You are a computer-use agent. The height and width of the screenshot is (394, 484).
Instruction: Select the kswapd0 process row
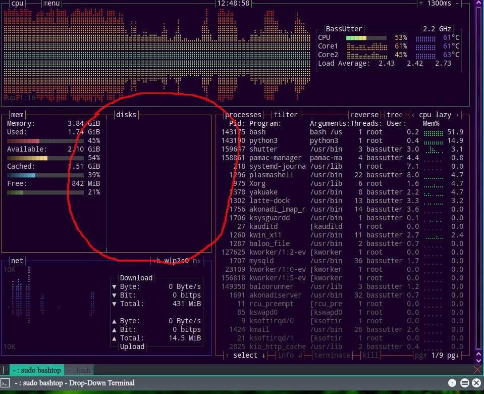(x=342, y=312)
